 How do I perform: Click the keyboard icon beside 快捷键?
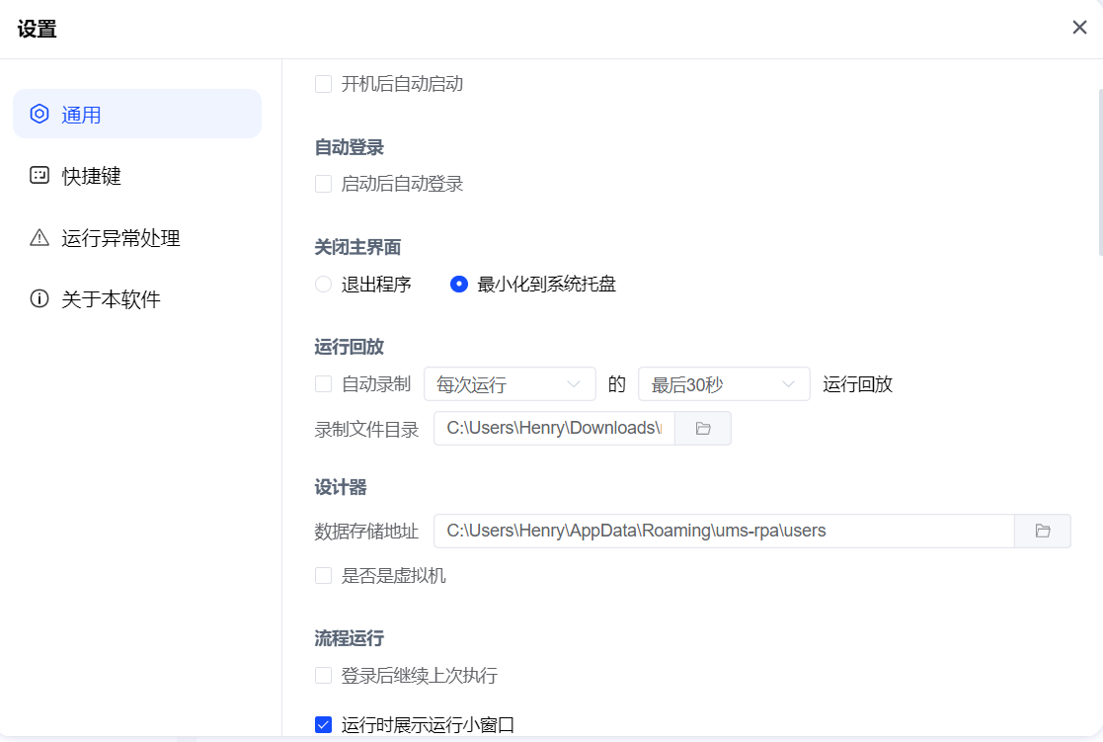click(x=39, y=176)
